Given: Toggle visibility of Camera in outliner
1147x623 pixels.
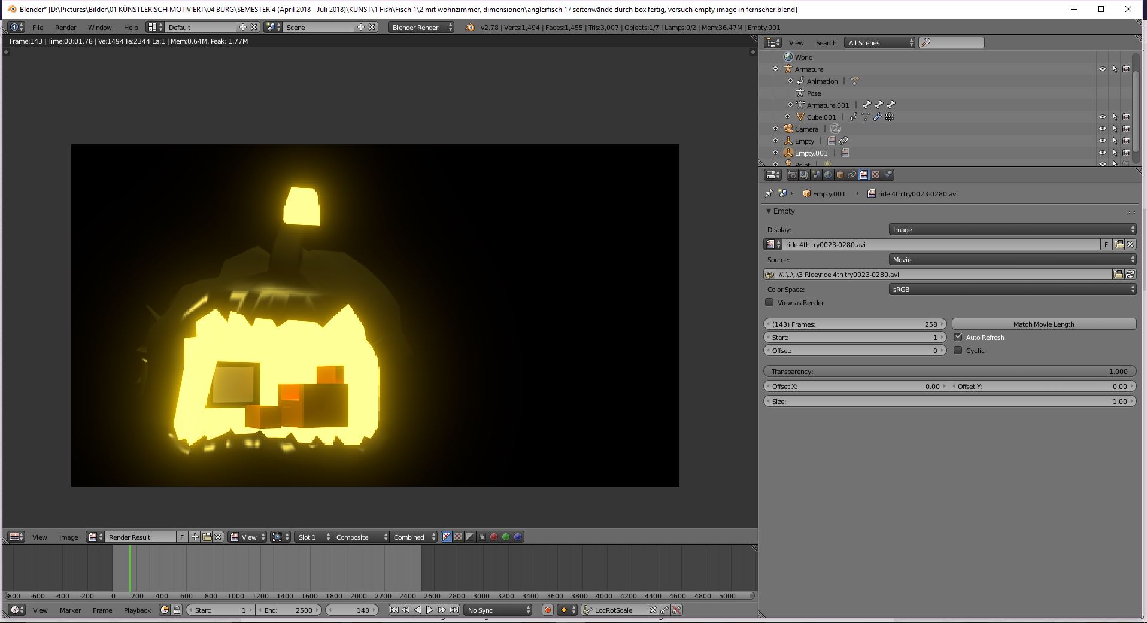Looking at the screenshot, I should point(1102,129).
